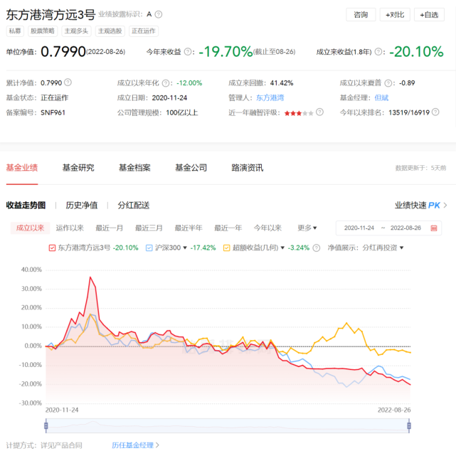Click the start date field 2020-11-24

[x=359, y=228]
